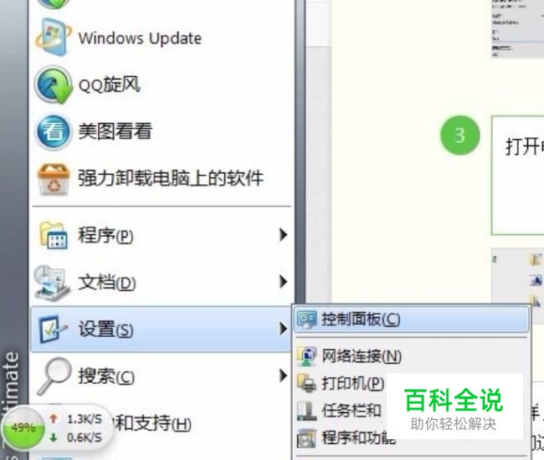The height and width of the screenshot is (460, 544).
Task: Click the 搜索(C) magnifying glass icon
Action: (x=54, y=376)
